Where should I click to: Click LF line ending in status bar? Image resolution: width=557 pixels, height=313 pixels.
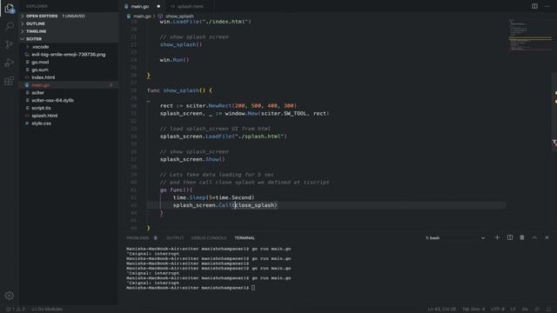pos(513,310)
